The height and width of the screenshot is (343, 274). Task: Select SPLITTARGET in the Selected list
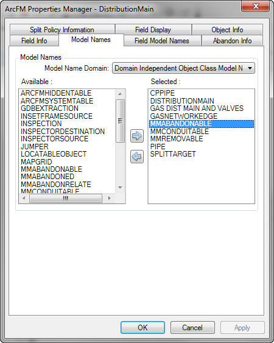coord(173,154)
